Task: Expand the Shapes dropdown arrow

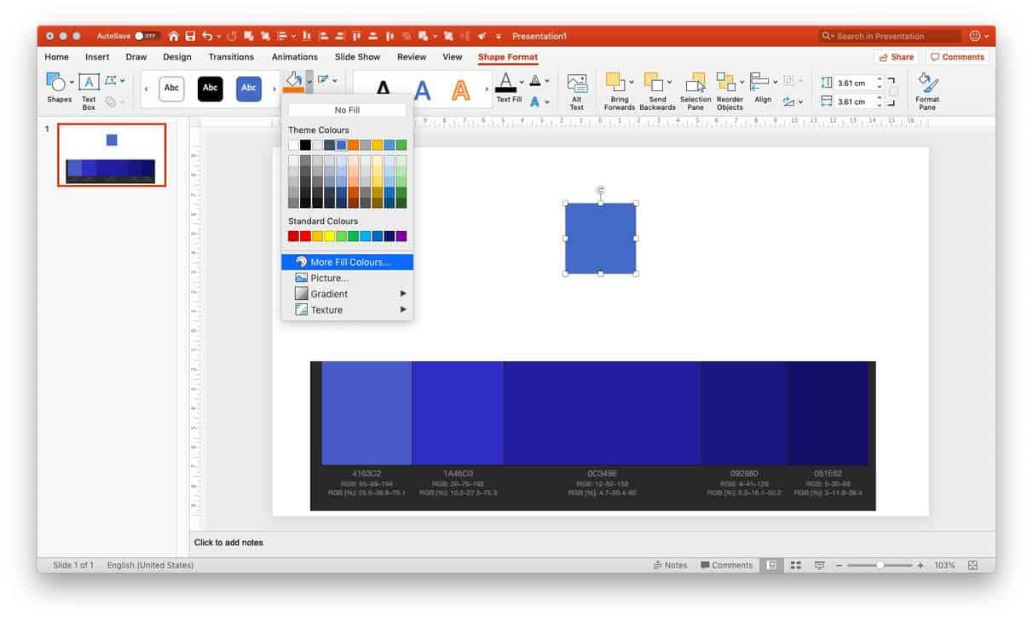Action: pos(72,83)
